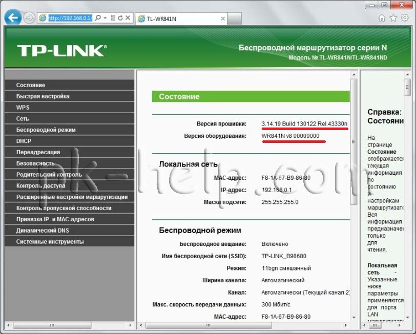Open the WPS menu item

pos(70,108)
